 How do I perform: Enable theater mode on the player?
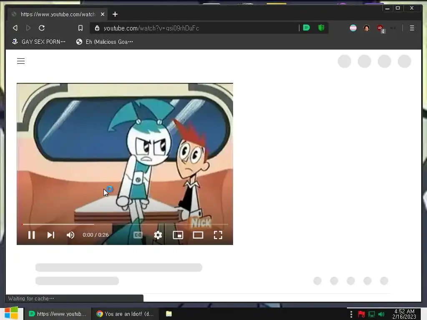(198, 235)
